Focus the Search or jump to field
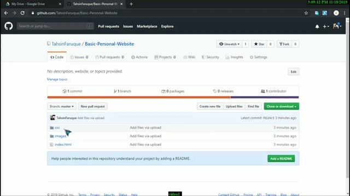The height and width of the screenshot is (196, 350). tap(55, 26)
